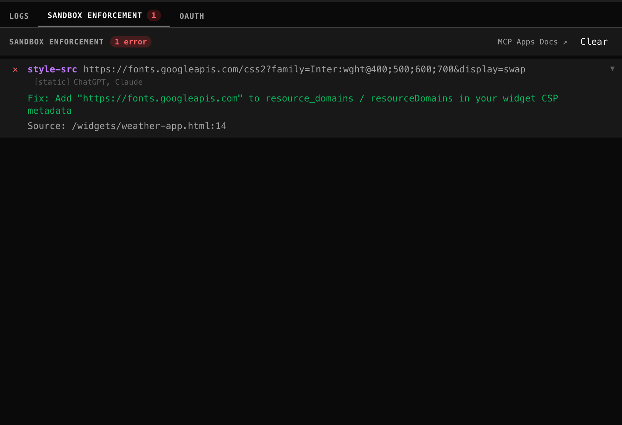Open the OAuth tab
622x425 pixels.
tap(192, 16)
